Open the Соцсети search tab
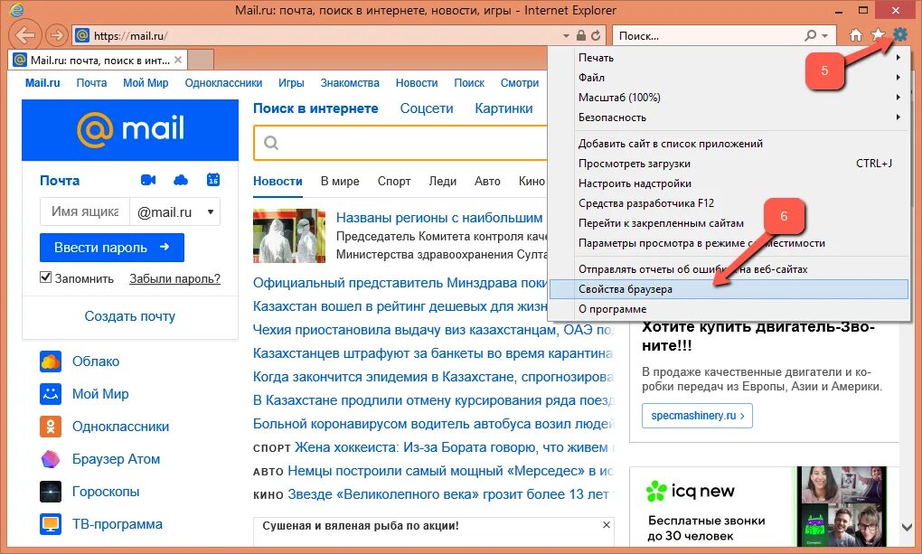The width and height of the screenshot is (922, 554). (427, 108)
